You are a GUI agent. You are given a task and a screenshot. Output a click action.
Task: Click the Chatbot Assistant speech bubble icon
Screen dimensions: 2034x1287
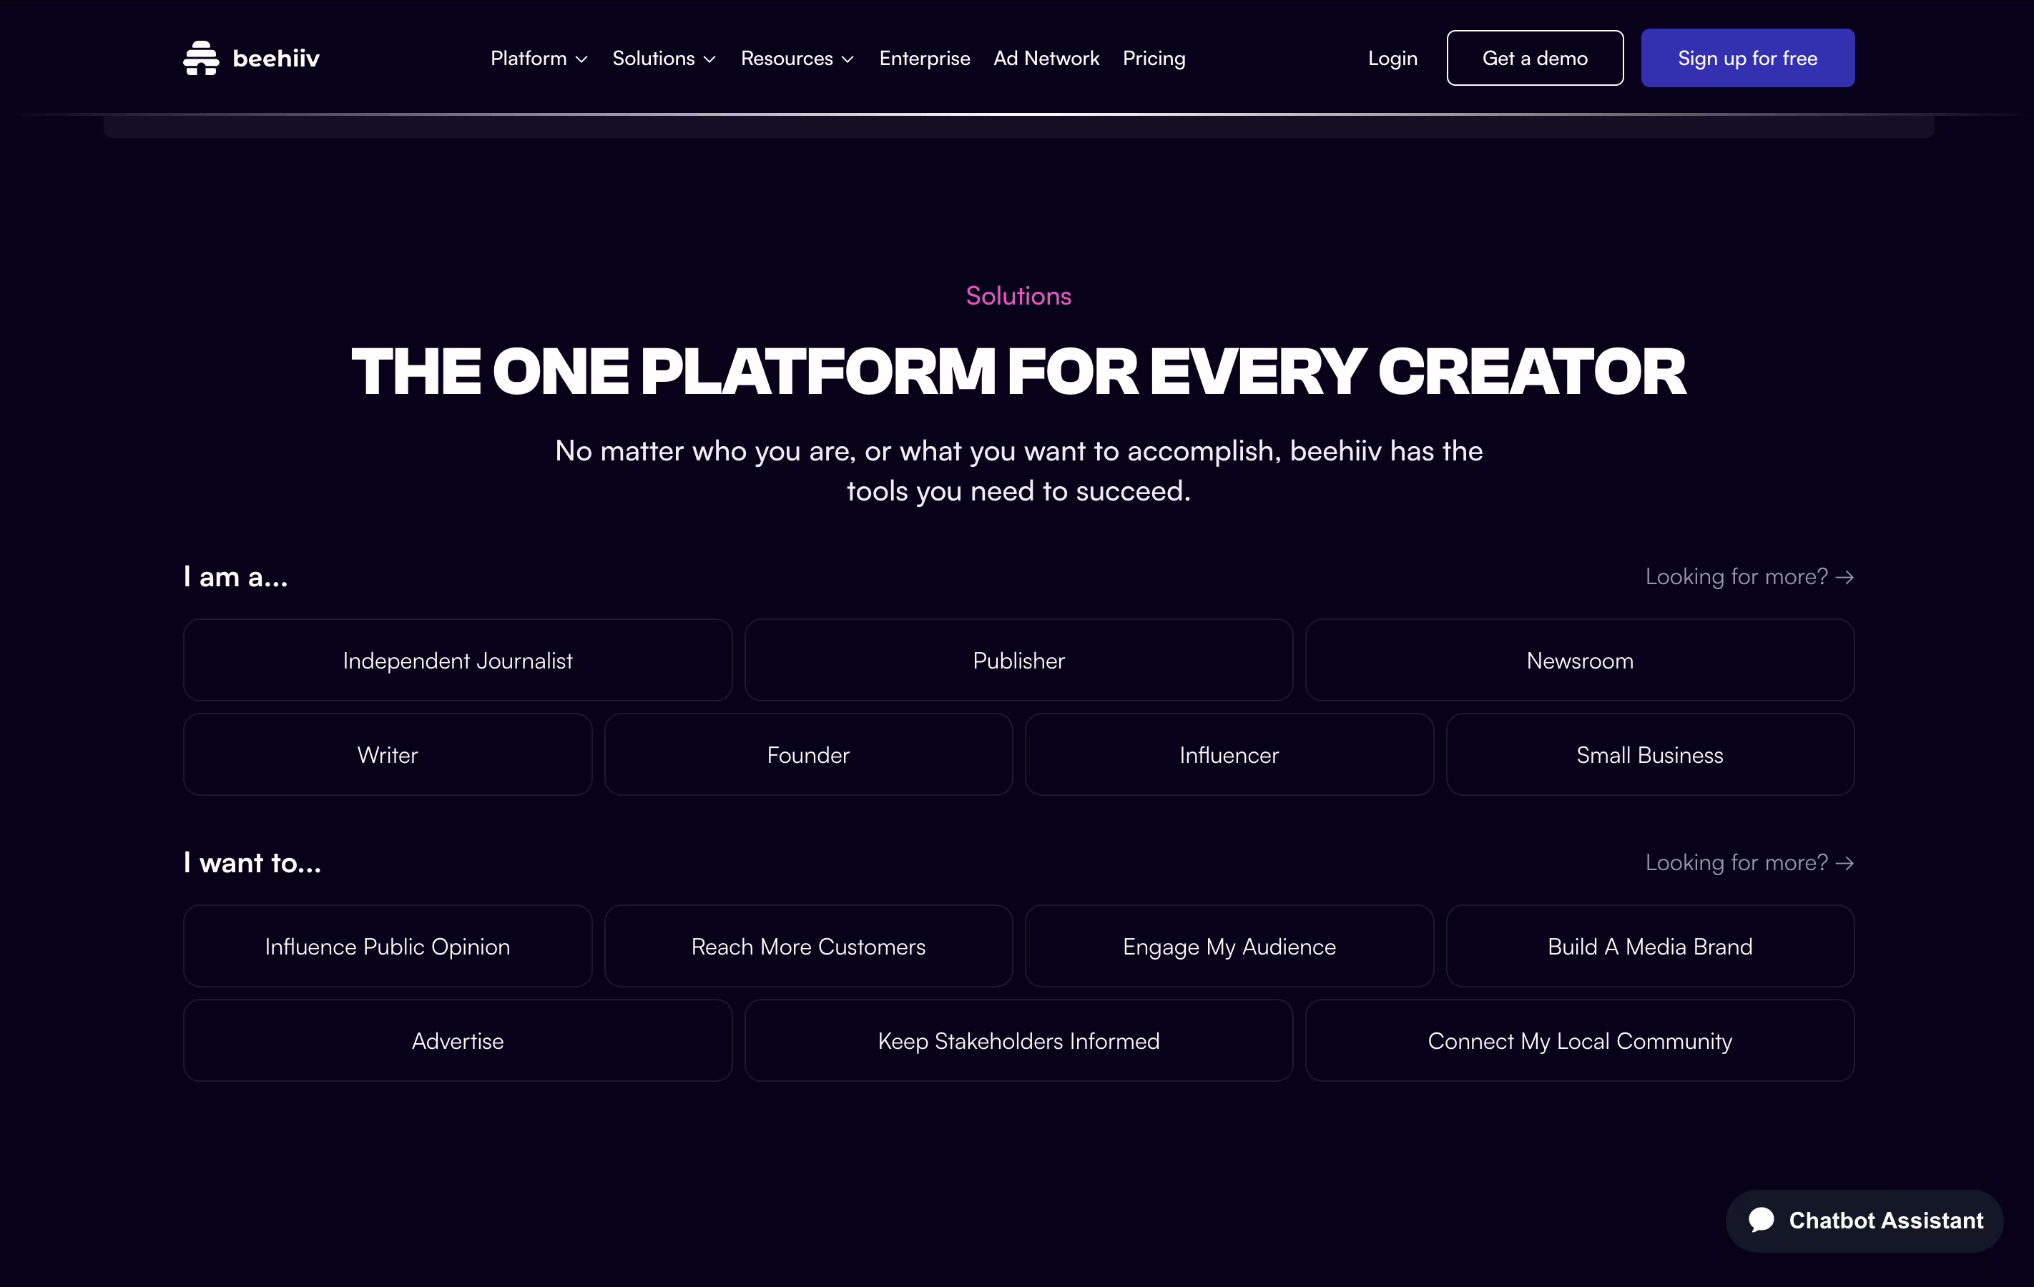[1762, 1220]
